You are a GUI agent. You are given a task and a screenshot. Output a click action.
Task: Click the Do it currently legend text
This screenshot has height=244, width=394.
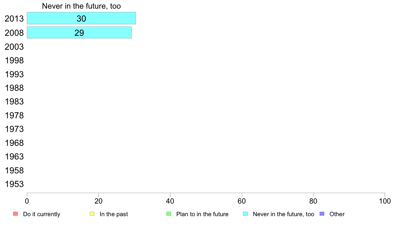point(42,214)
